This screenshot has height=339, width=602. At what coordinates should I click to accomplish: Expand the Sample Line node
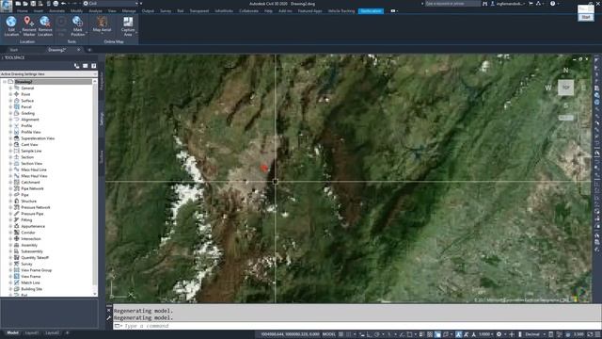10,151
